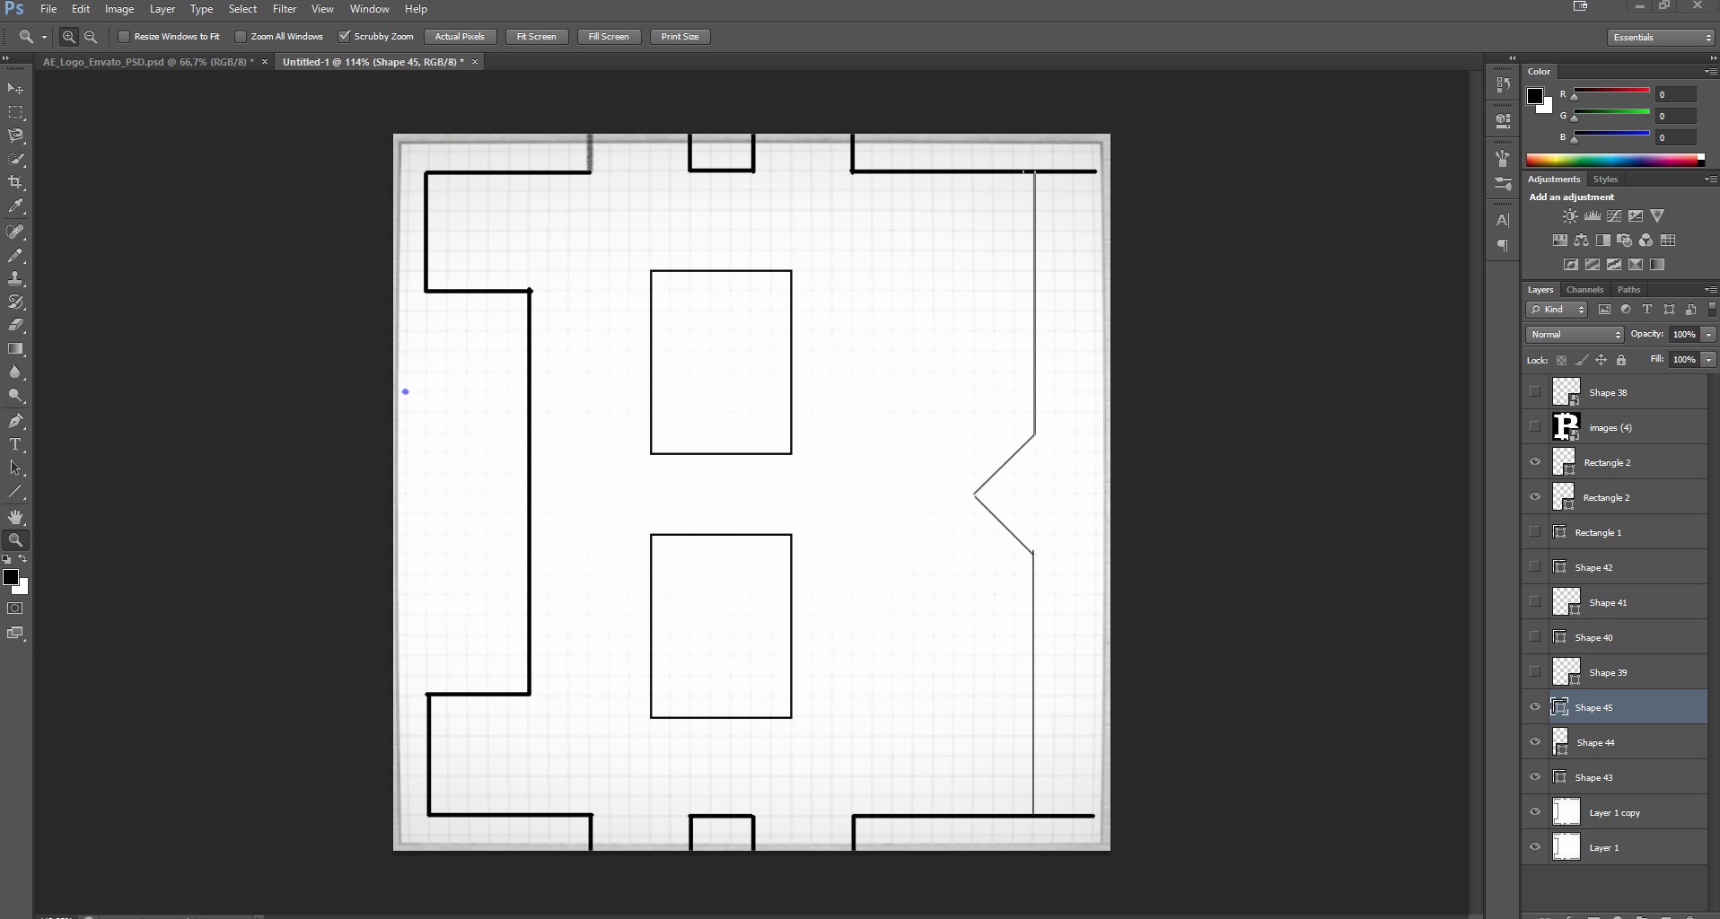Screen dimensions: 1720x919
Task: Add a Brightness/Contrast adjustment
Action: 1569,216
